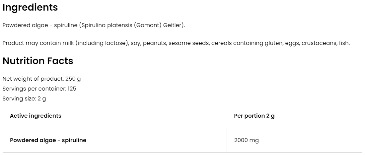This screenshot has width=365, height=155.
Task: Click the "2000 mg" table value
Action: tap(246, 140)
